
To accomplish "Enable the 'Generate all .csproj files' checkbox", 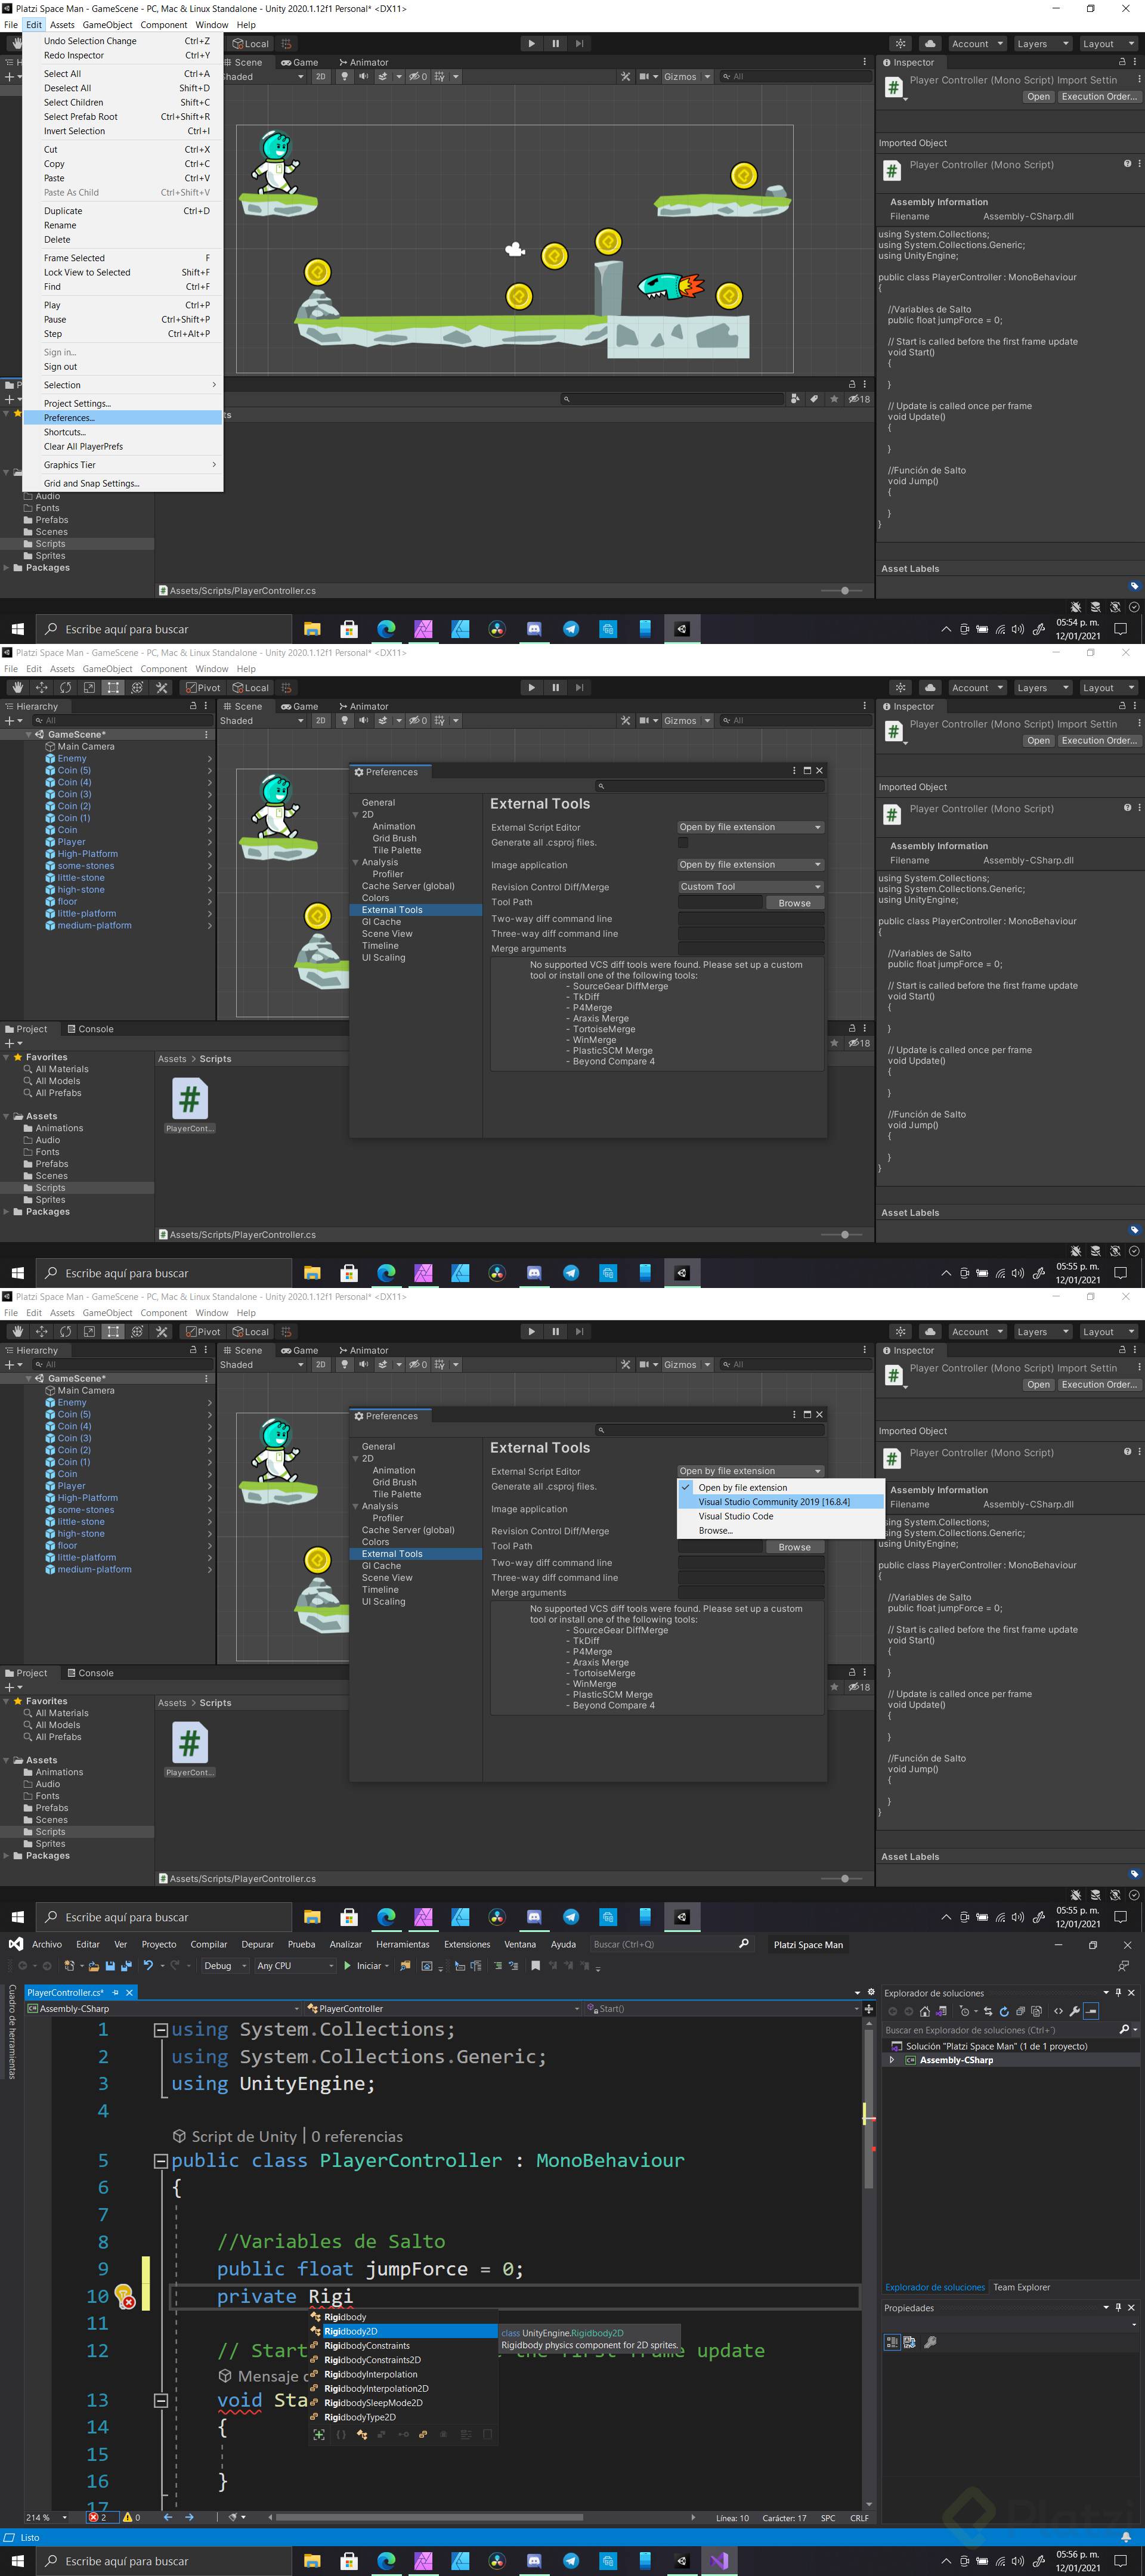I will [x=683, y=843].
